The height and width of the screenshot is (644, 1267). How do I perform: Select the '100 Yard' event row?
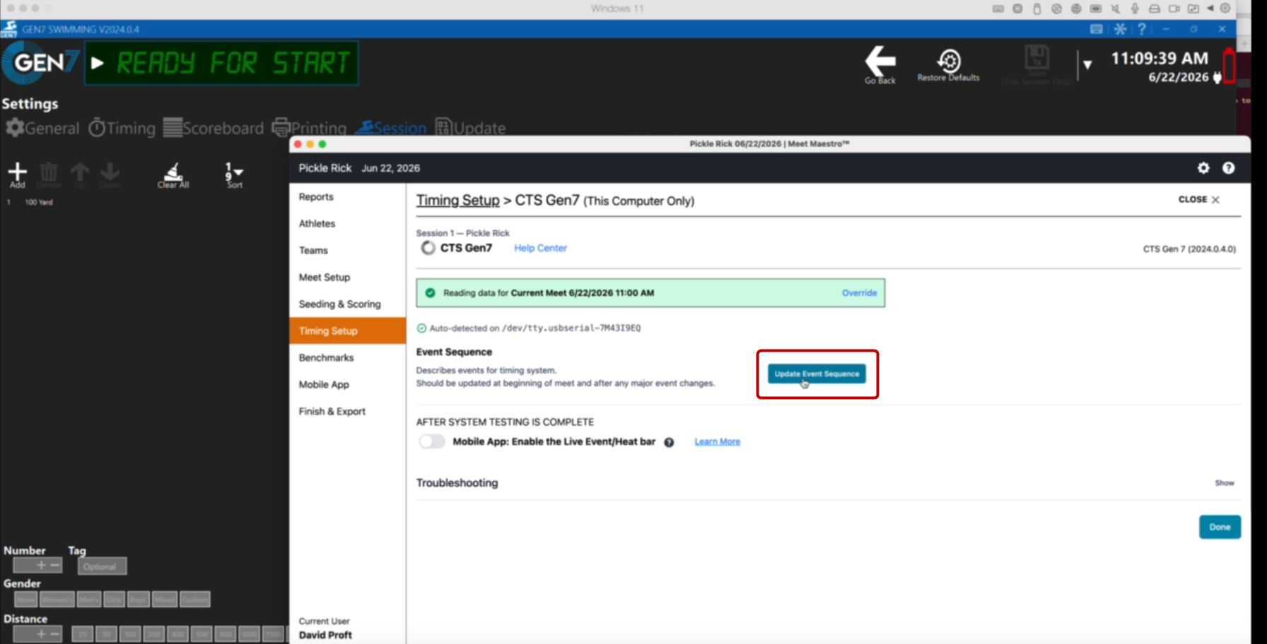click(39, 202)
